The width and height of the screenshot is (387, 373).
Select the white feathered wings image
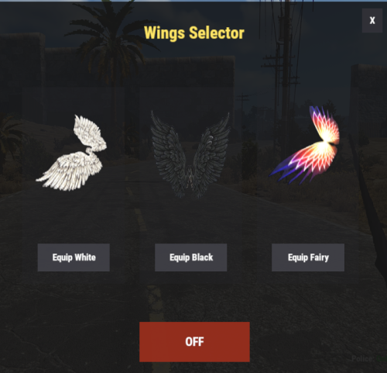click(72, 153)
